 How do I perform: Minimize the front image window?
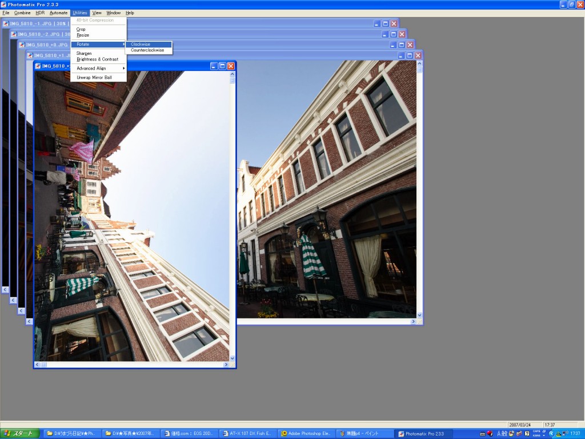click(214, 66)
